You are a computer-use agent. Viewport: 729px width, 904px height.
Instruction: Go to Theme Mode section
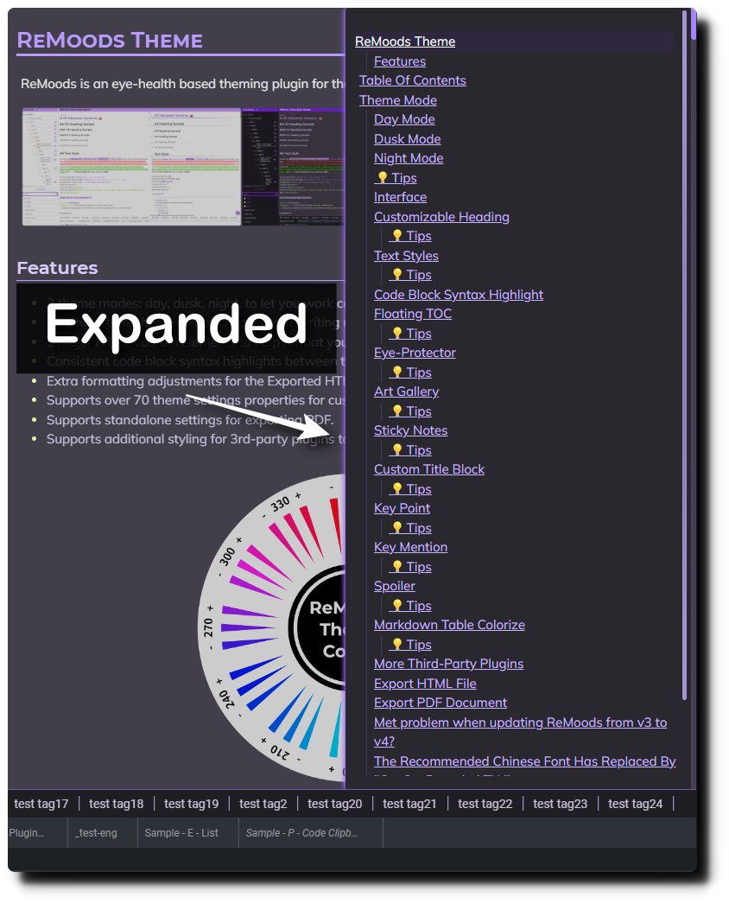[397, 99]
